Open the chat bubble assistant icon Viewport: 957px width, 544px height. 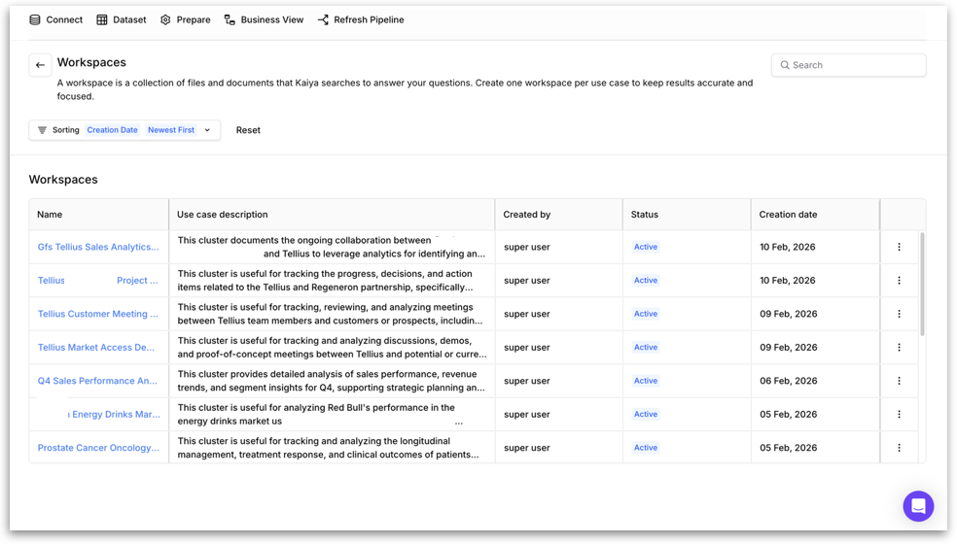click(x=917, y=506)
